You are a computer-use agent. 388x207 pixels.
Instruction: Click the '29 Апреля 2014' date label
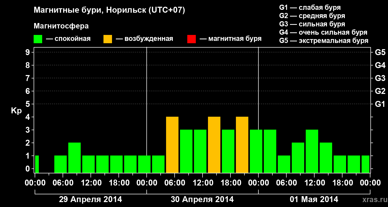tap(91, 199)
